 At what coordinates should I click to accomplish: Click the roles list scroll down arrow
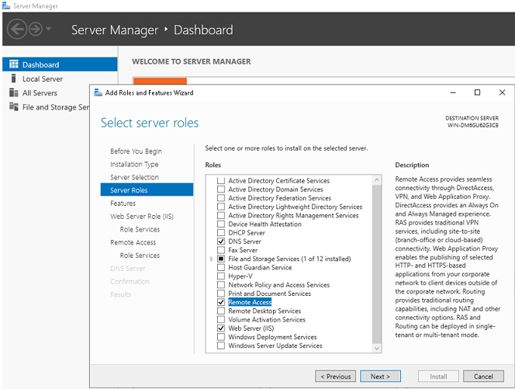pyautogui.click(x=377, y=348)
